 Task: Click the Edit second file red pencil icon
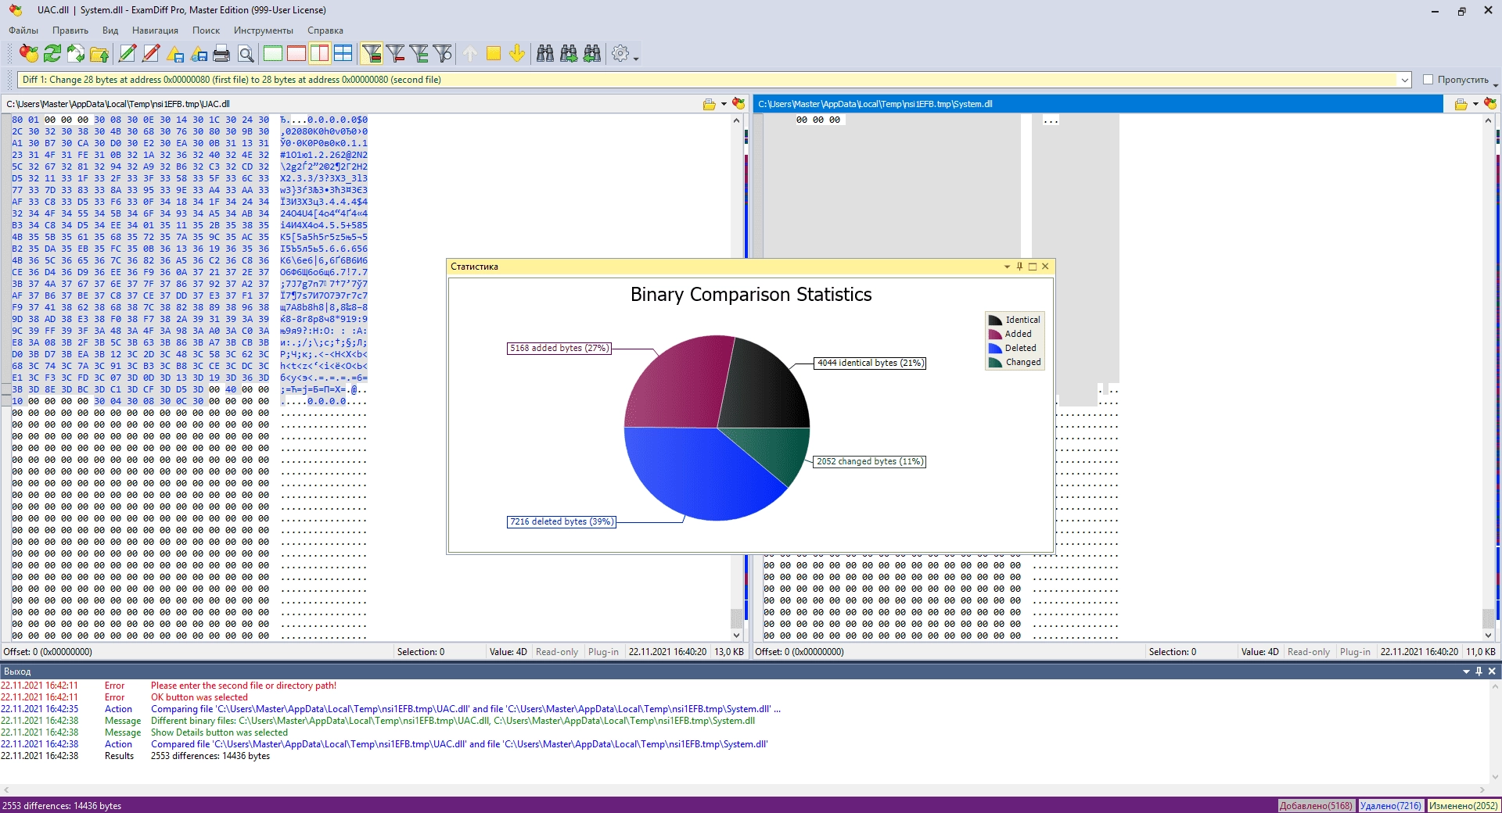[x=151, y=53]
